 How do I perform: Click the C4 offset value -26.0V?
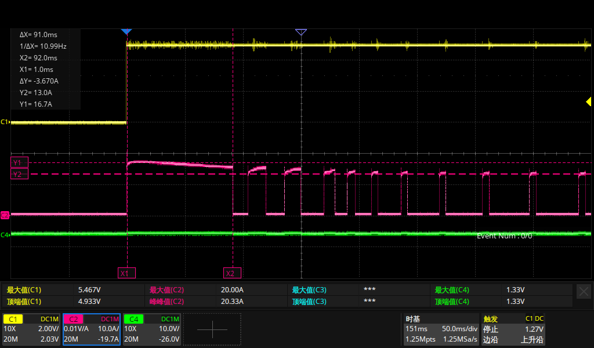tap(169, 339)
